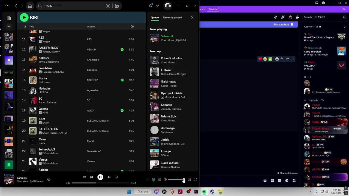Skip to next track in Spotify
This screenshot has width=349, height=196.
[x=109, y=177]
